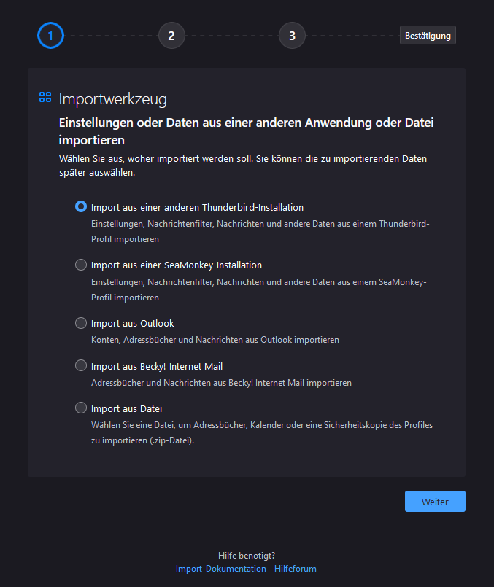This screenshot has width=494, height=587.
Task: Click the Bestätigung step label
Action: (428, 35)
